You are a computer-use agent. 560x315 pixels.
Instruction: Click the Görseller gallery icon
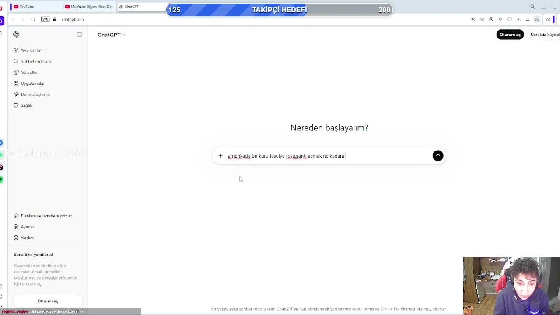pos(16,72)
